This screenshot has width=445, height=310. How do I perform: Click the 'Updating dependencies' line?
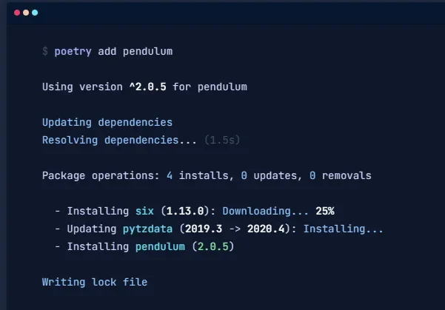click(107, 123)
